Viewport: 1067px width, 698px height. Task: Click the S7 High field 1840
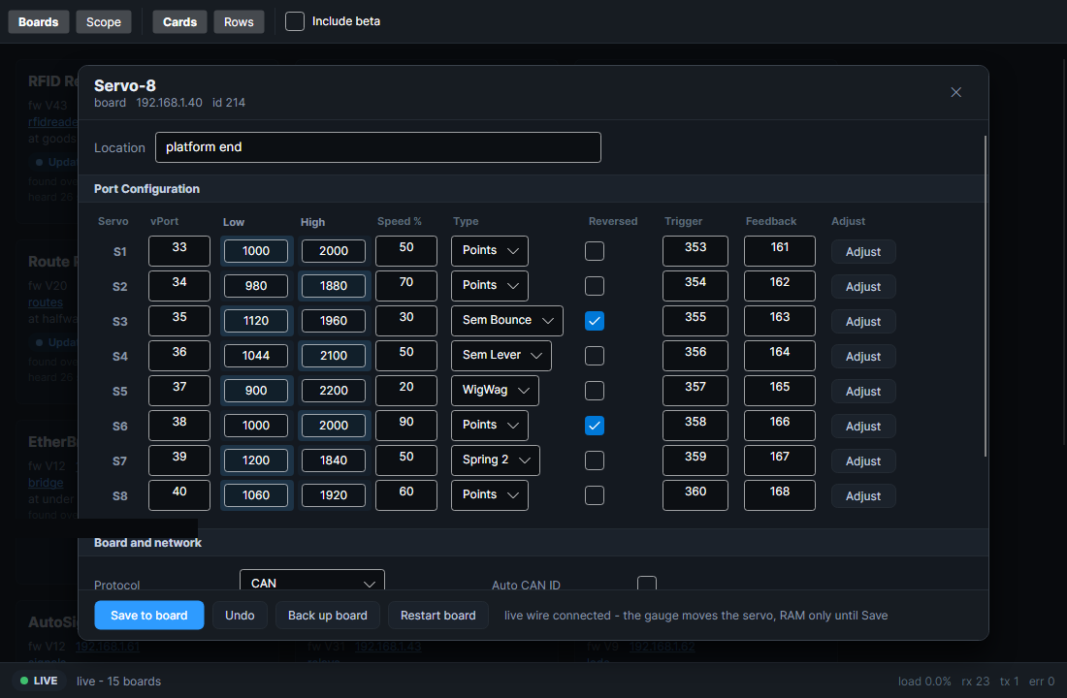[x=334, y=460]
